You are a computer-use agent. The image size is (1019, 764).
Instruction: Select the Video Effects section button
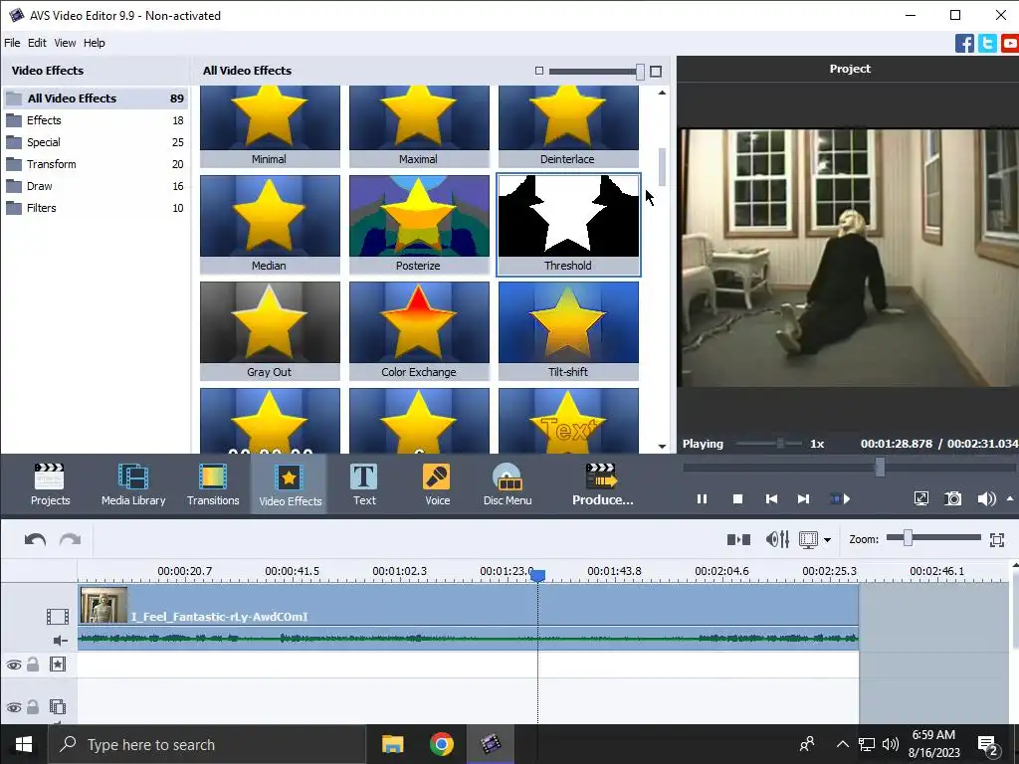(290, 484)
